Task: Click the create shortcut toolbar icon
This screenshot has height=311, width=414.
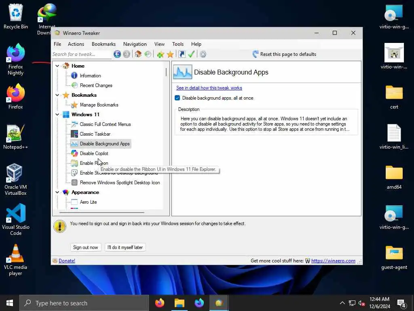Action: (x=182, y=54)
